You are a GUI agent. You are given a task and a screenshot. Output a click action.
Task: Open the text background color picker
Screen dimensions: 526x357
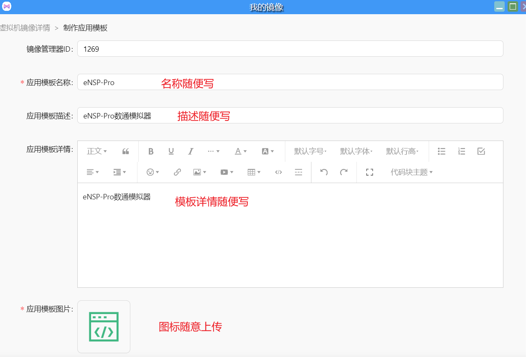coord(267,151)
